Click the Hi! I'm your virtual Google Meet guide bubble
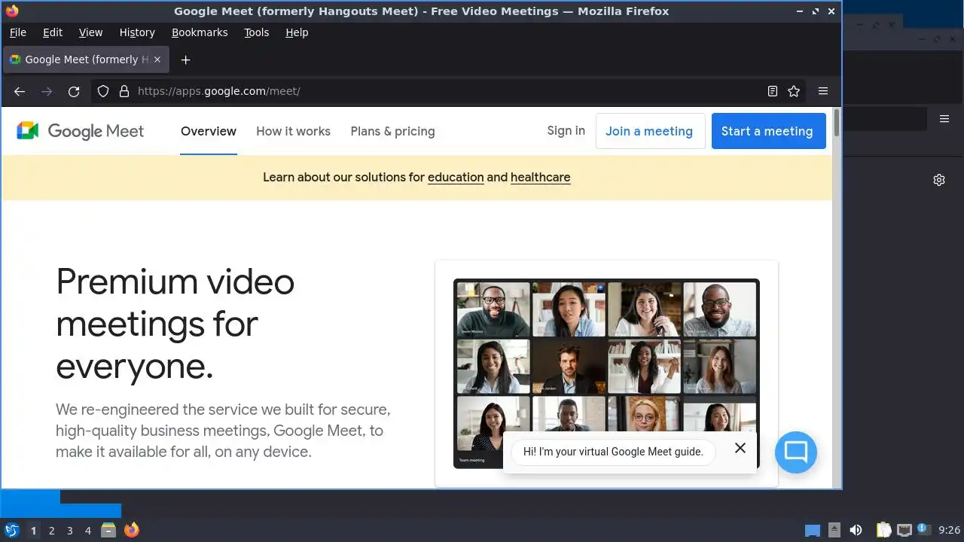The height and width of the screenshot is (542, 964). (613, 452)
